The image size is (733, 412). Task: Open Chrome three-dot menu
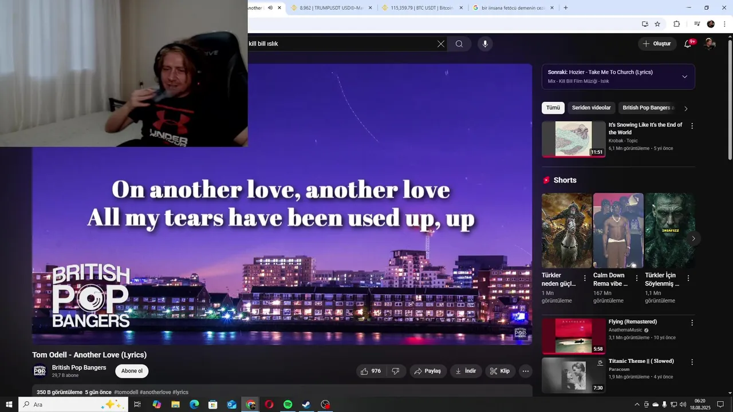coord(724,24)
